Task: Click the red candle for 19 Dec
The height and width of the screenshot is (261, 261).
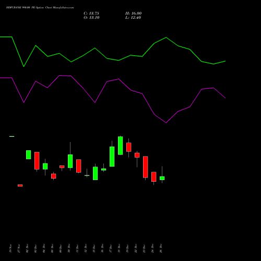Action: (129, 147)
